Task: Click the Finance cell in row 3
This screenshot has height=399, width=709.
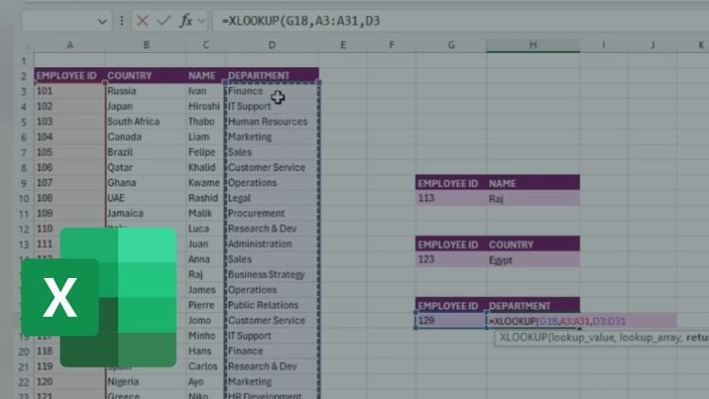Action: click(271, 92)
